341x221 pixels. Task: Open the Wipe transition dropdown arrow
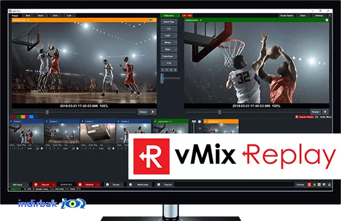click(176, 50)
